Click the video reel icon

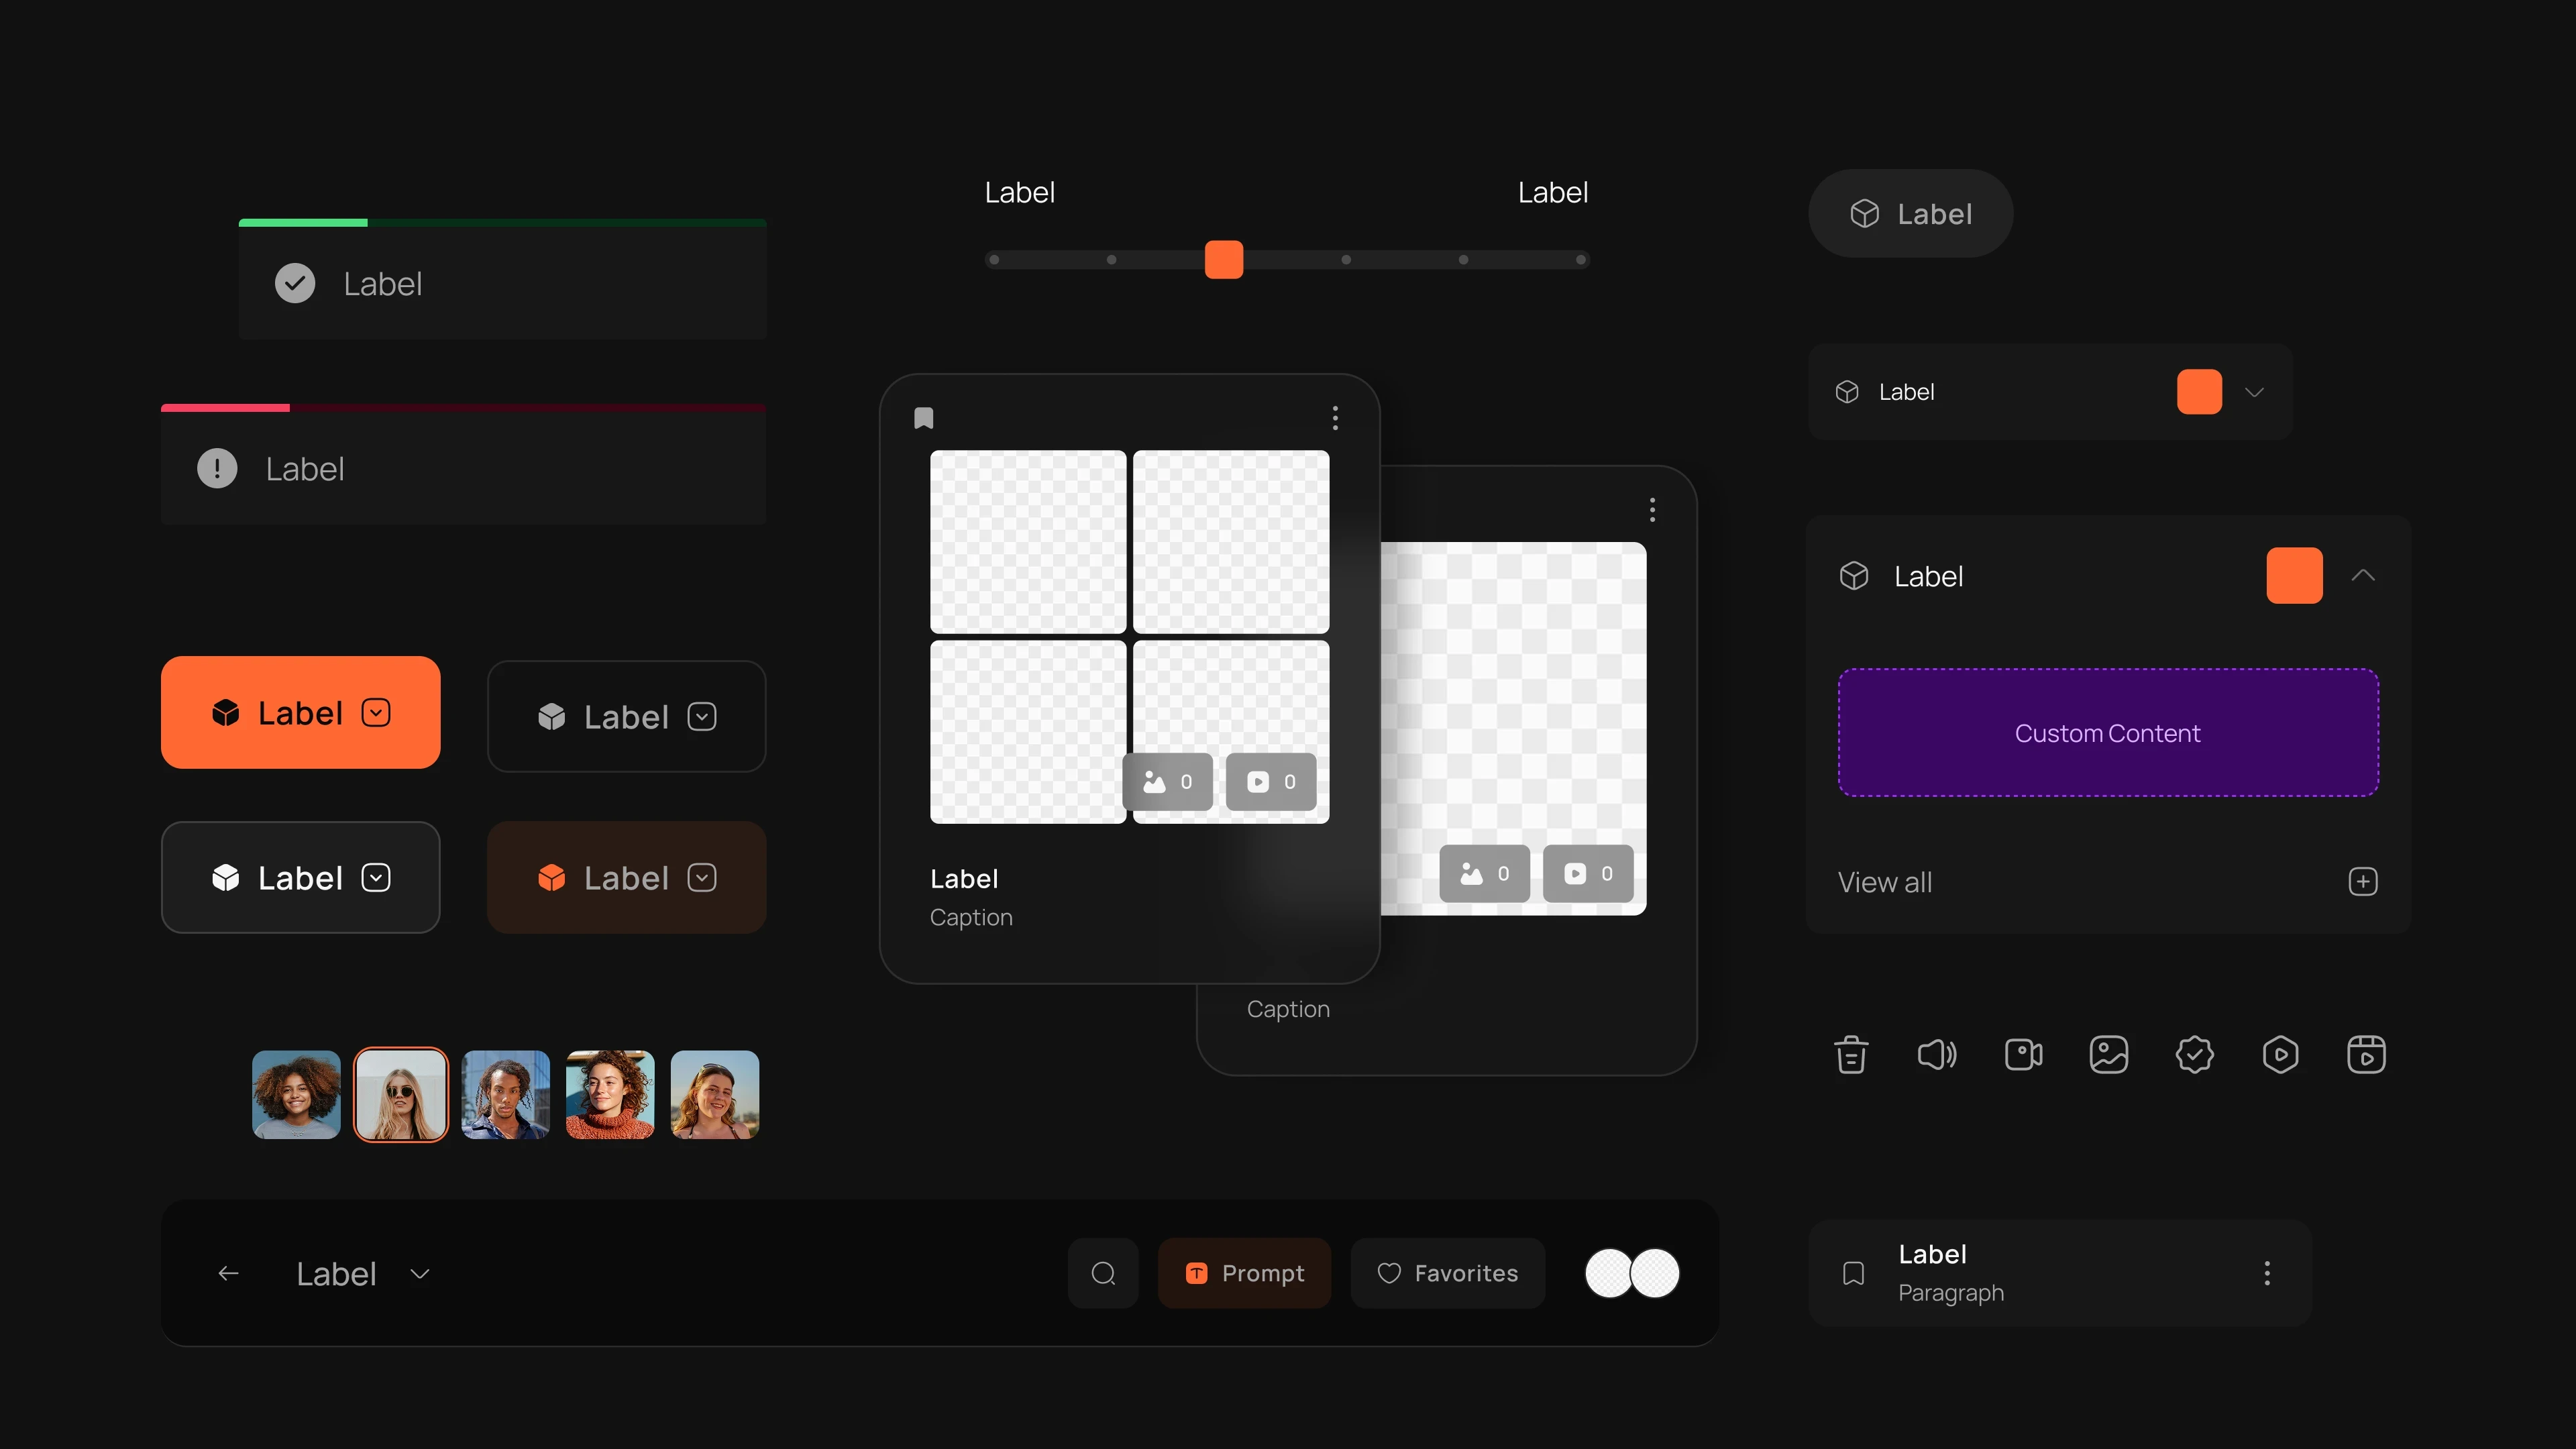(x=2366, y=1055)
